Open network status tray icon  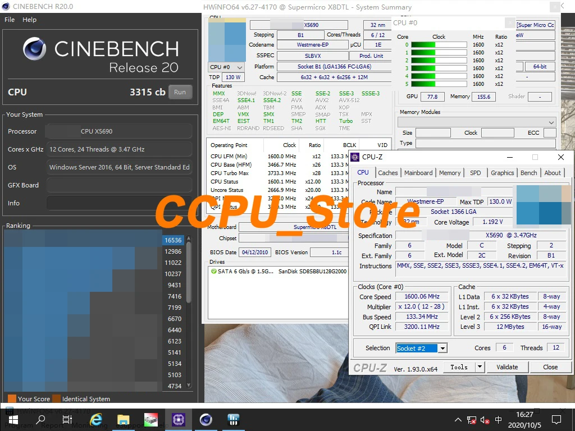pos(471,420)
